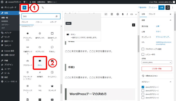Collapse the 概要 panel chevron
Screen dimensions: 176x101
click(x=170, y=20)
